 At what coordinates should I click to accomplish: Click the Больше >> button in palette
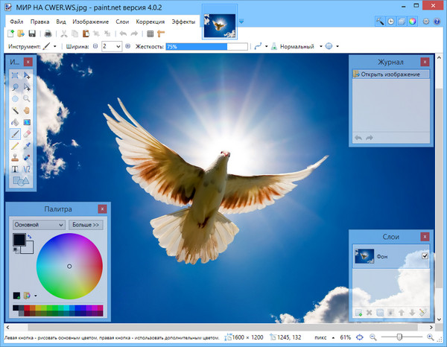(85, 224)
